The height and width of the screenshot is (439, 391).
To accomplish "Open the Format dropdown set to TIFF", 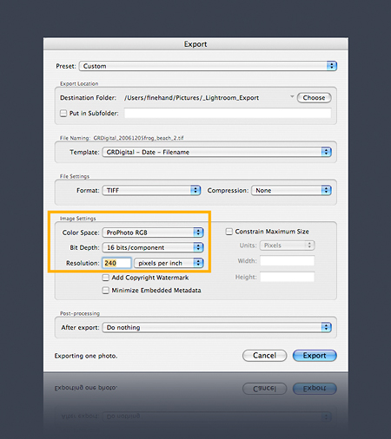I will point(151,190).
